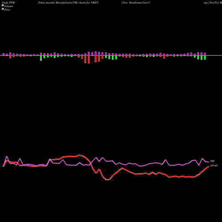
Task: Click the '20.40' price value label
Action: click(214, 166)
